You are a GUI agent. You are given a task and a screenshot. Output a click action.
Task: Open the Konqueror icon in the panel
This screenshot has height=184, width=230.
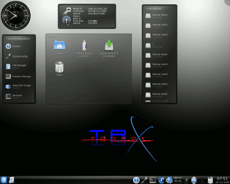tap(161, 180)
